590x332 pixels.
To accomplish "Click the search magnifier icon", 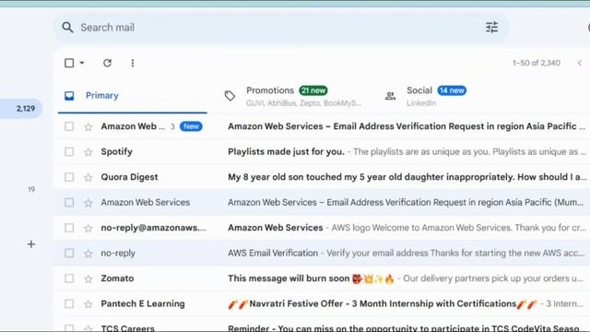I will [x=67, y=28].
